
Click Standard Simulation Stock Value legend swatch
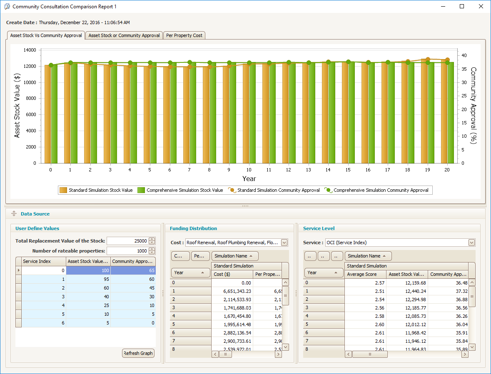[63, 190]
